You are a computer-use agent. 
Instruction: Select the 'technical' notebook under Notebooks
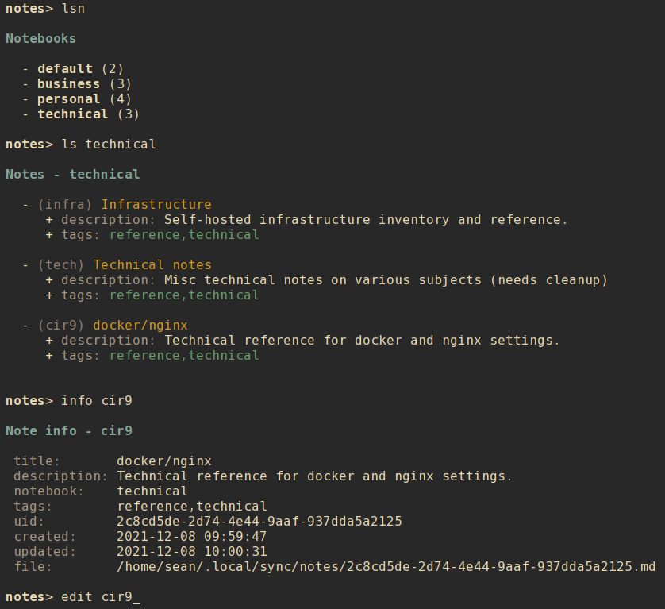73,114
